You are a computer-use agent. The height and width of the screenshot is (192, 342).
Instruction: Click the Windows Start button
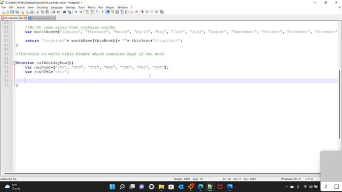coord(112,187)
